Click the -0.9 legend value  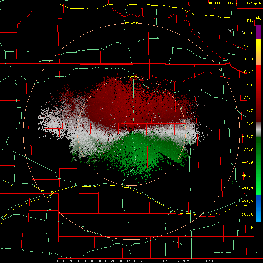point(249,124)
